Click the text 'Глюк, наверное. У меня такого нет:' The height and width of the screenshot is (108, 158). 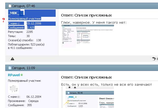tap(94, 23)
